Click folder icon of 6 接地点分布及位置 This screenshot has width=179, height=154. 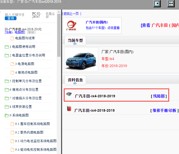(x=7, y=90)
